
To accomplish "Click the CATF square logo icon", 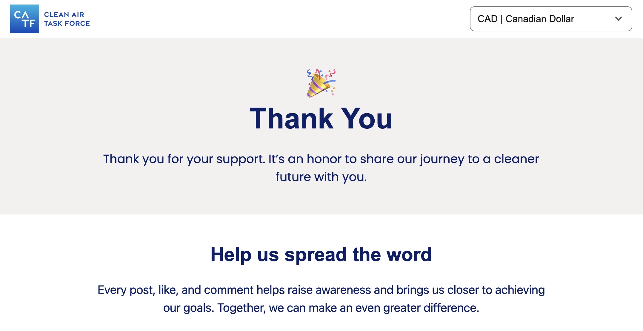I will (24, 19).
